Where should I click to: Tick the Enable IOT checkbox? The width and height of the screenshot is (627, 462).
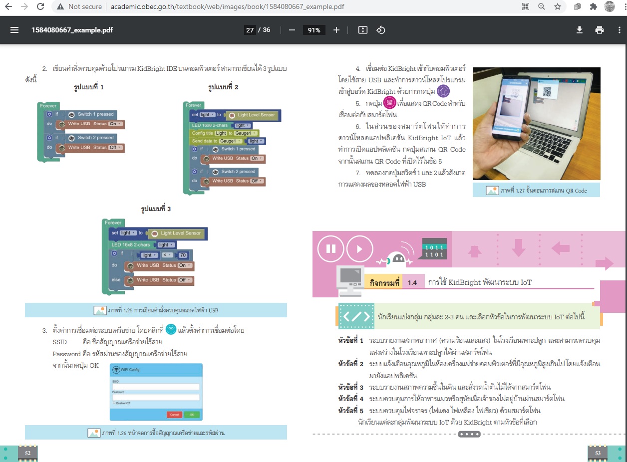(114, 403)
